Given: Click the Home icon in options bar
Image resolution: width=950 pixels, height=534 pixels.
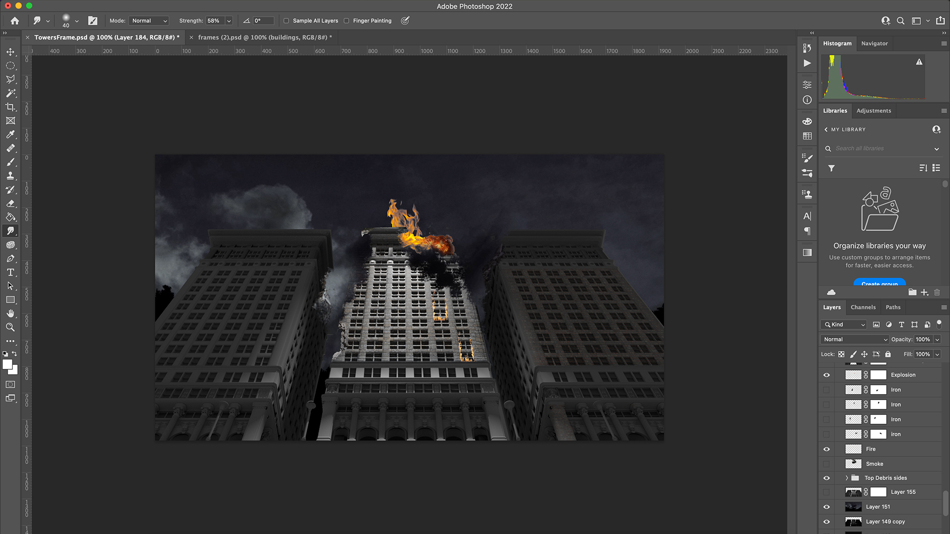Looking at the screenshot, I should click(15, 21).
